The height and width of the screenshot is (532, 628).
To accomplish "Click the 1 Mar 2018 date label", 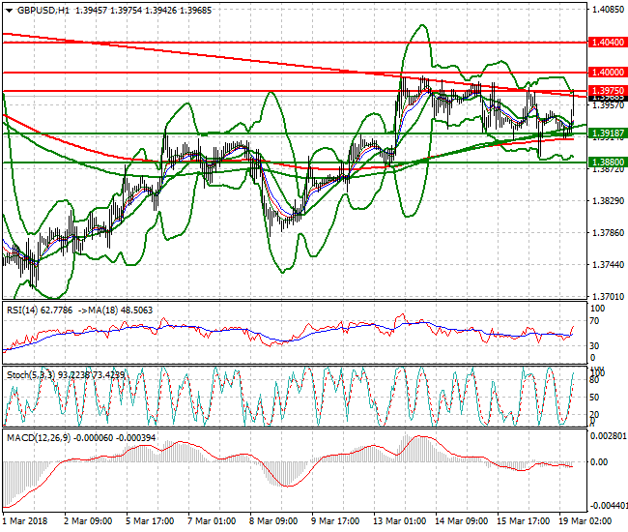I will coord(25,521).
